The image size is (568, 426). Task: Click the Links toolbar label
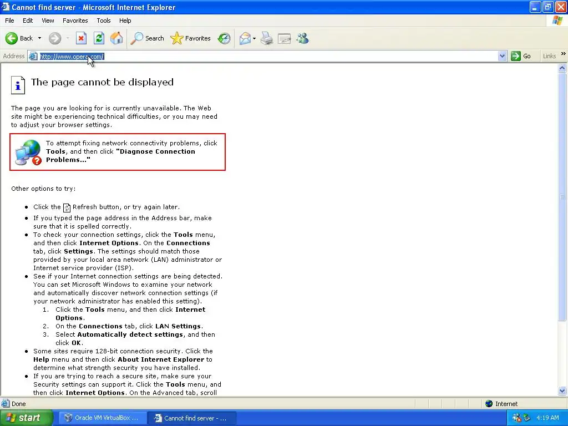549,56
